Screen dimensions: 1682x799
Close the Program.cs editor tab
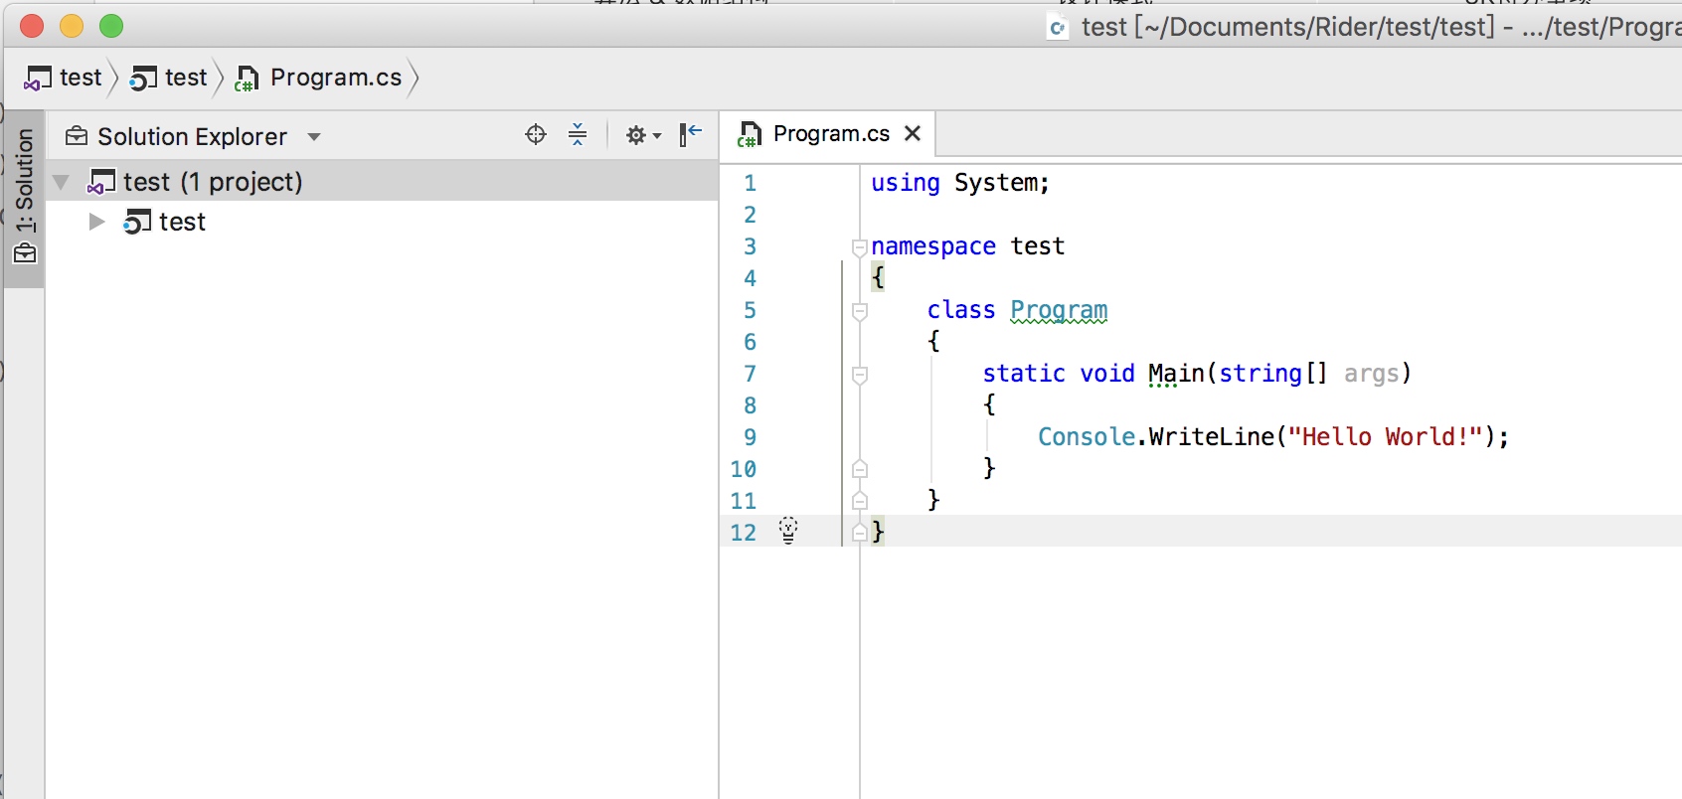point(913,133)
